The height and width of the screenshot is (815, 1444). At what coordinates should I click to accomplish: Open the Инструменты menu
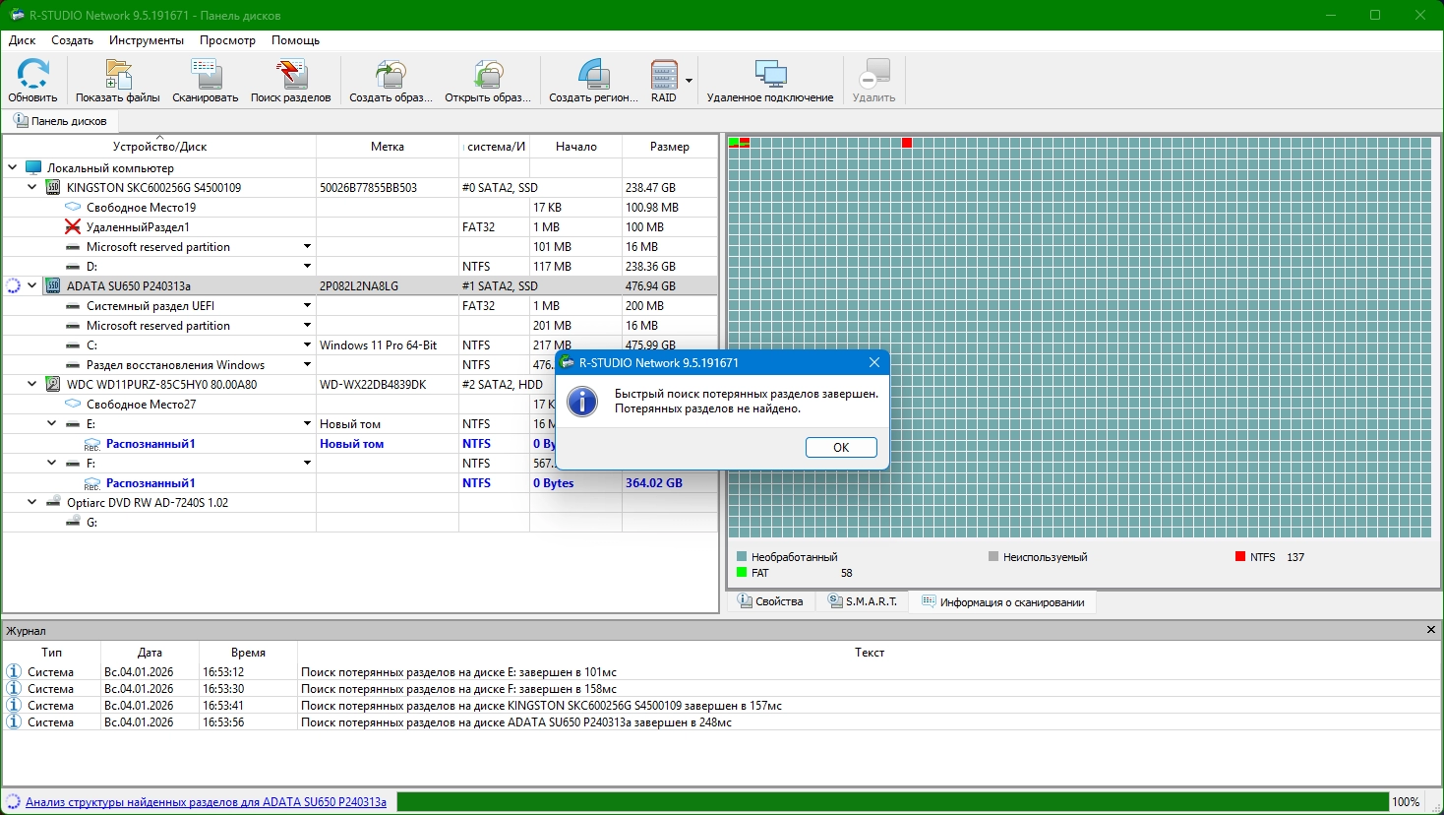click(147, 40)
